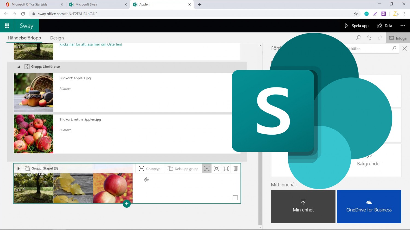Viewport: 410px width, 230px height.
Task: Play the Sway with Spela upp
Action: coord(356,26)
